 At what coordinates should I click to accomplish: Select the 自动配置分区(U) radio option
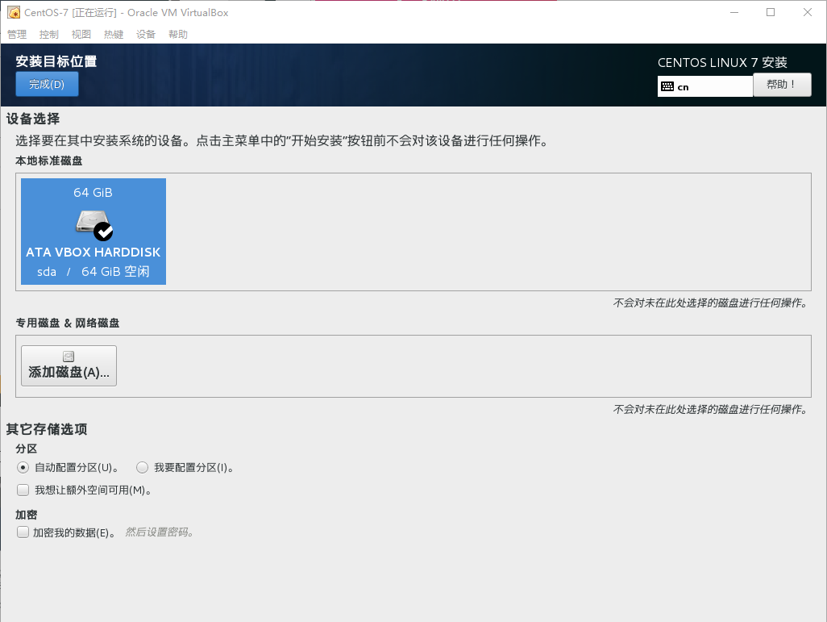[x=23, y=467]
